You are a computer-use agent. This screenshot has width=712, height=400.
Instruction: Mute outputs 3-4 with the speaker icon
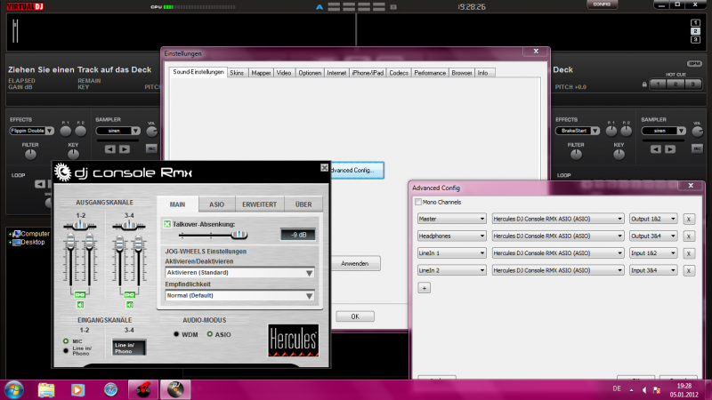(129, 305)
